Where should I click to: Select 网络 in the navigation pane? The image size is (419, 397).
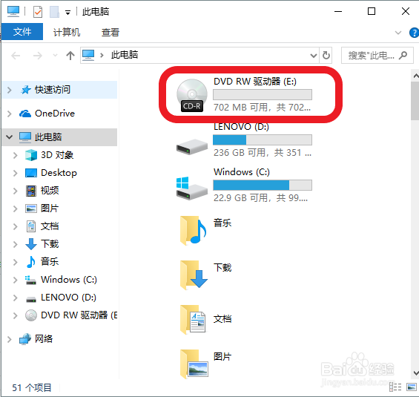pyautogui.click(x=44, y=339)
